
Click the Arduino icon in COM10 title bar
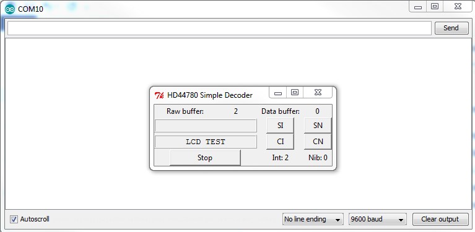click(10, 9)
